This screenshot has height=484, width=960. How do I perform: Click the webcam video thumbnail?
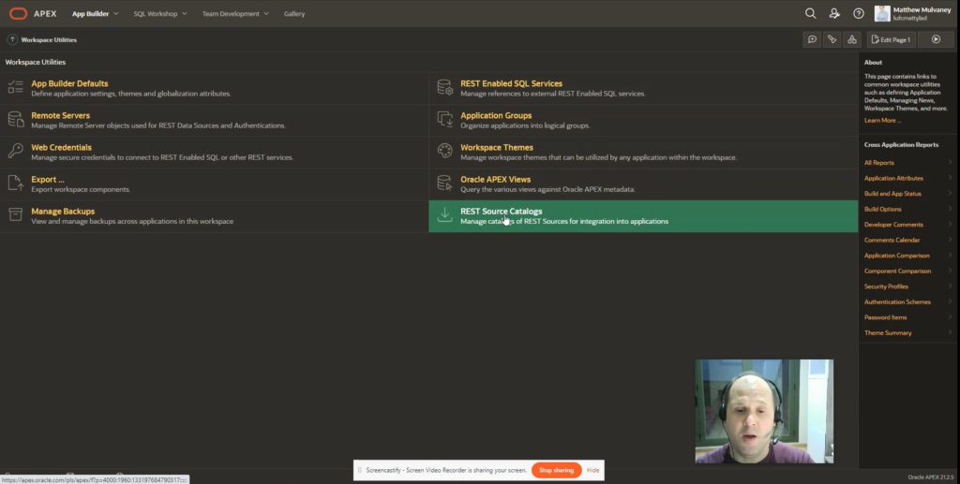click(764, 411)
